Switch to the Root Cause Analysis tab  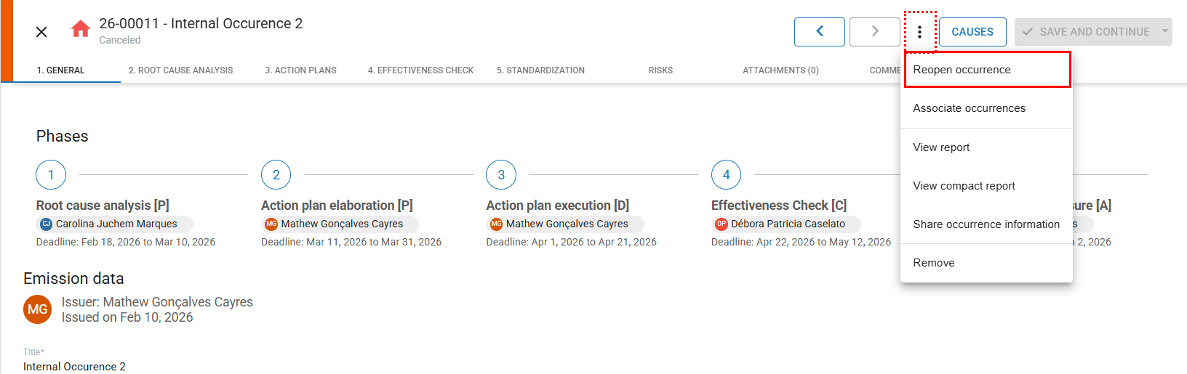pyautogui.click(x=180, y=70)
